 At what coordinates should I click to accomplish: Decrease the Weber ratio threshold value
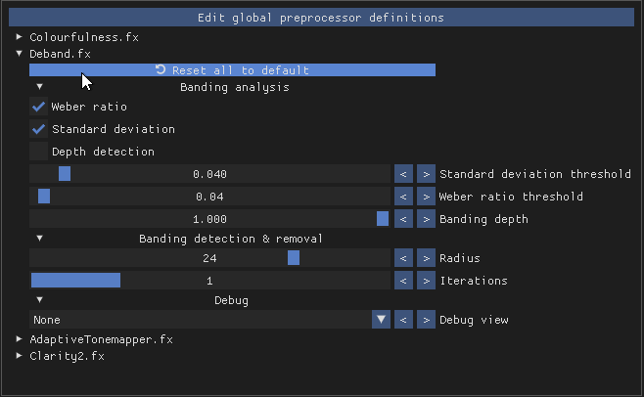point(403,197)
